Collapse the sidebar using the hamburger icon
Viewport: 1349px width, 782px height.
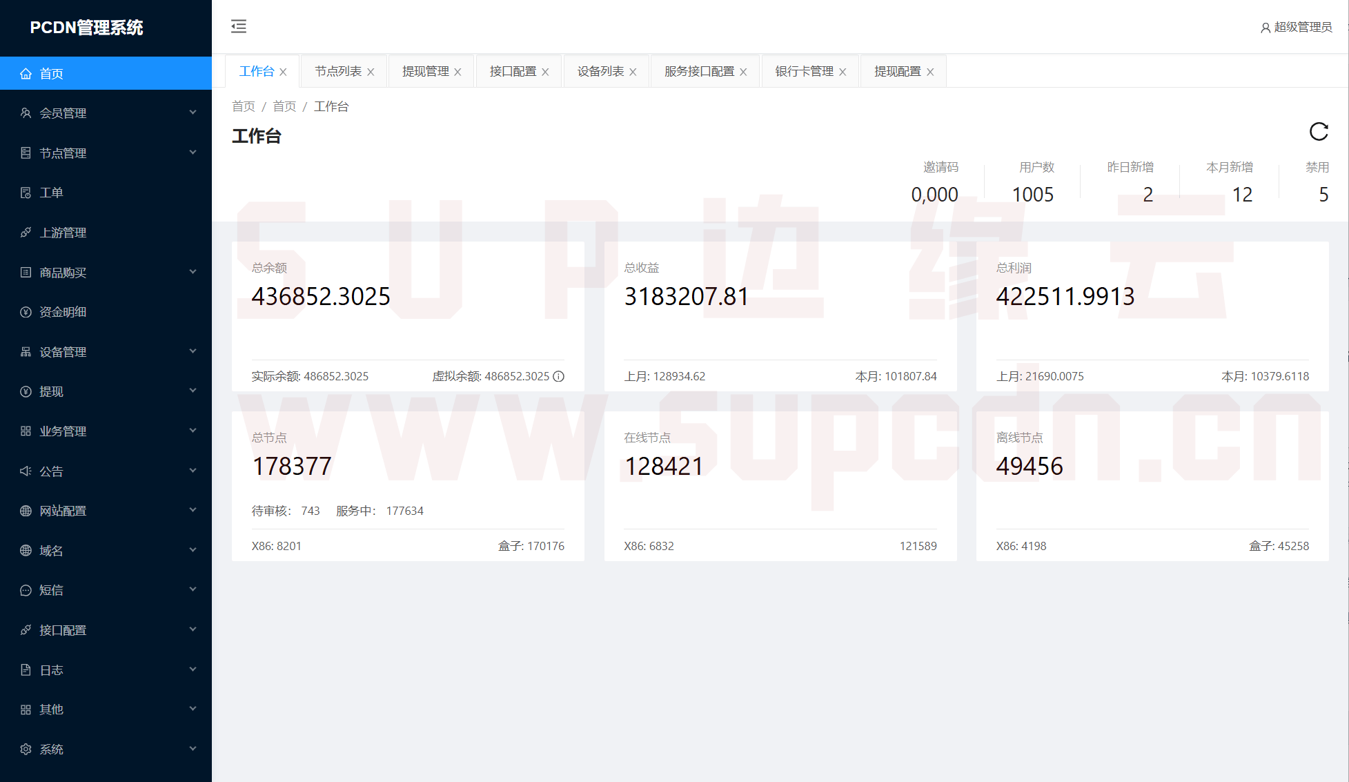click(x=238, y=27)
